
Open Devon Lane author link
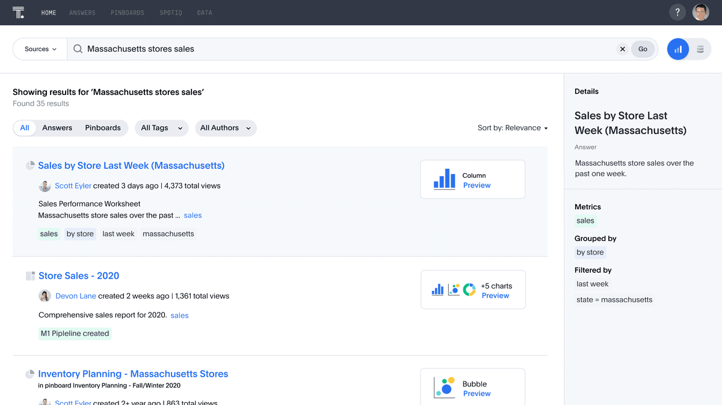[x=76, y=296]
